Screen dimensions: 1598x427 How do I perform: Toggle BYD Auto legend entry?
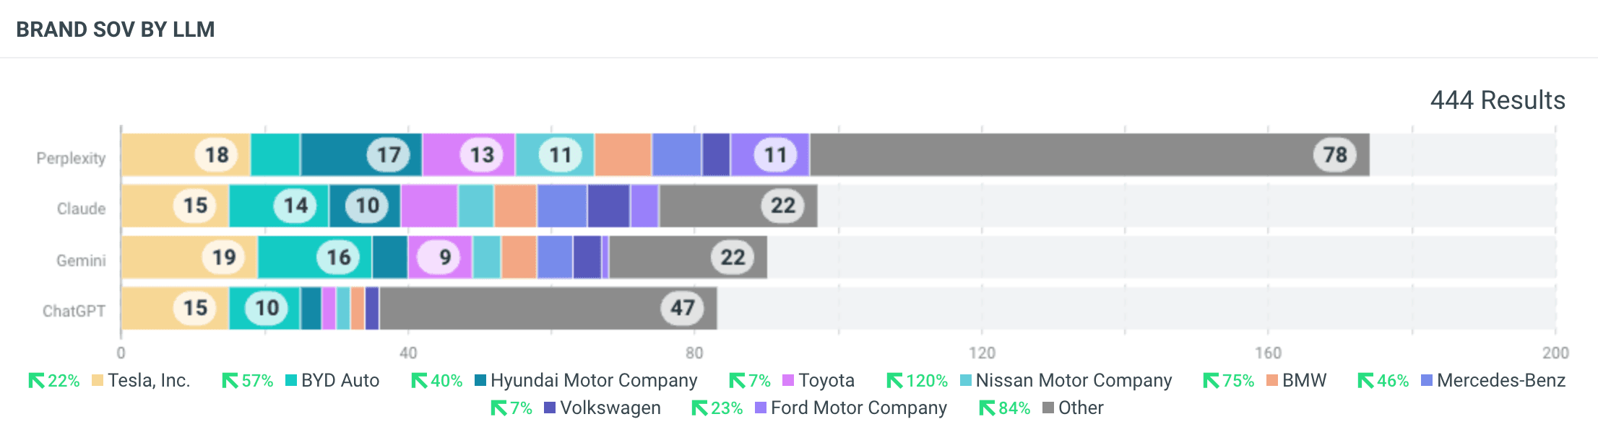coord(340,381)
